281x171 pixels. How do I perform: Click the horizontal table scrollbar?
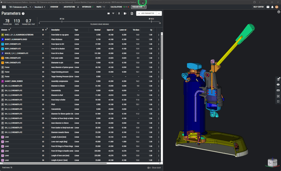[54, 163]
